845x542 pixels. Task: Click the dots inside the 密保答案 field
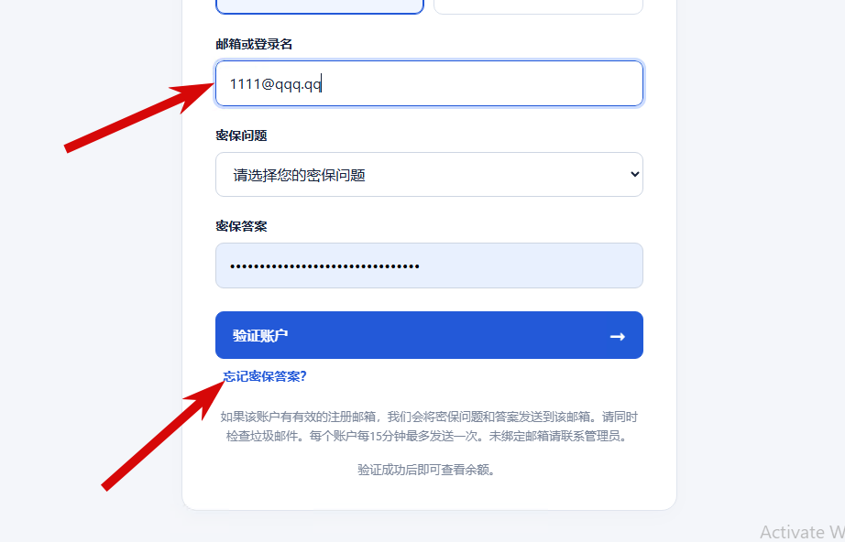coord(324,266)
